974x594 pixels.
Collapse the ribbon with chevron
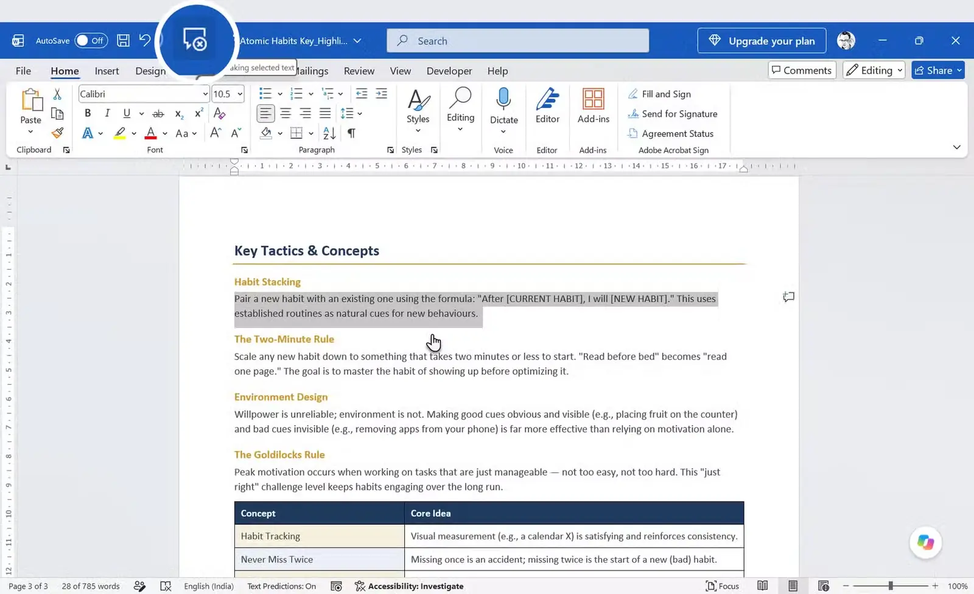pos(956,147)
